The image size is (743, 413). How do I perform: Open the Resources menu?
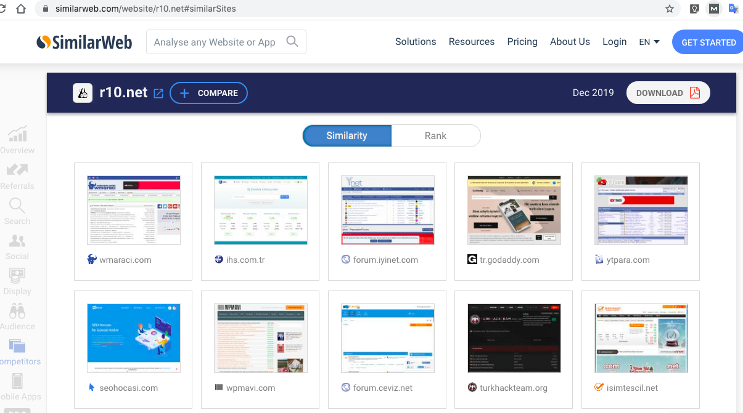pyautogui.click(x=472, y=42)
